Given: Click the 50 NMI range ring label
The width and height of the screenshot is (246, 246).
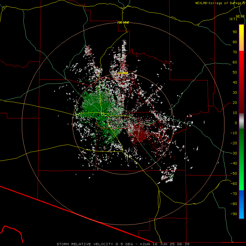Looking at the screenshot, I should [x=123, y=73].
